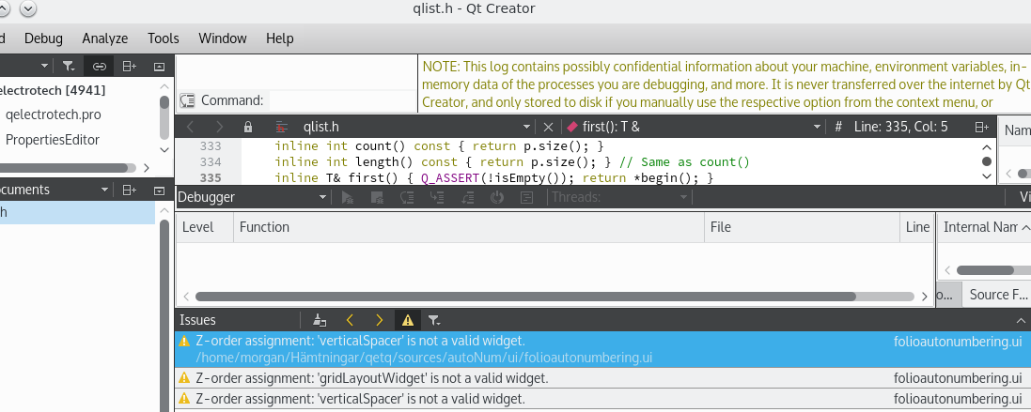Toggle warnings visibility in Issues pane
The image size is (1031, 412).
point(408,320)
